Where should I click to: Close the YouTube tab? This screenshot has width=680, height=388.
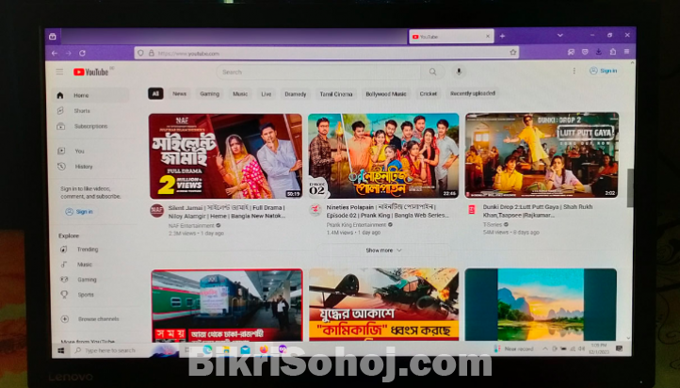coord(488,37)
